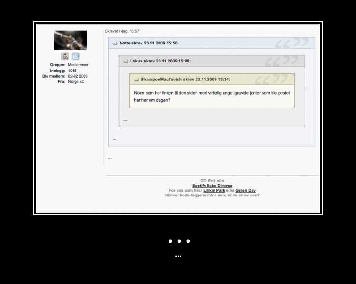Click 'Lakus skrev 23.11.2009 15:08:' header text
Image resolution: width=356 pixels, height=284 pixels.
(x=160, y=61)
